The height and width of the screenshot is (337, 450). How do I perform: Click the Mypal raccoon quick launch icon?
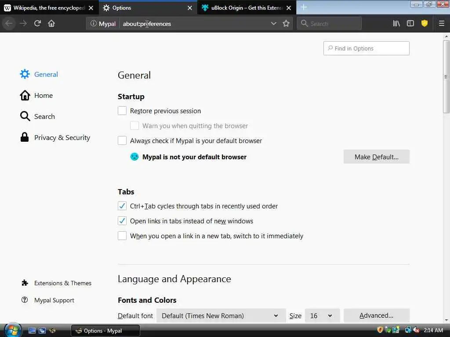tap(52, 331)
